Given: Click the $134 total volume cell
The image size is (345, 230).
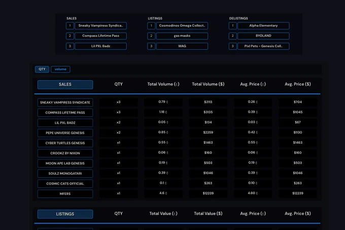Looking at the screenshot, I should [208, 122].
